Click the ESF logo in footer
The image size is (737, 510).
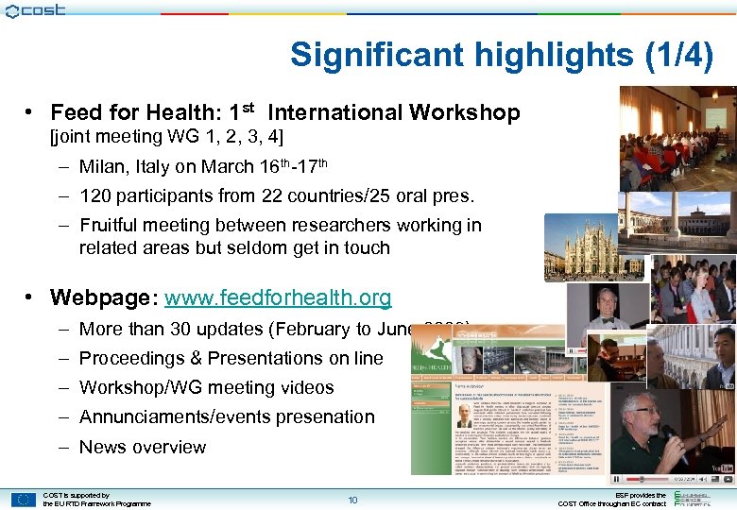point(693,499)
